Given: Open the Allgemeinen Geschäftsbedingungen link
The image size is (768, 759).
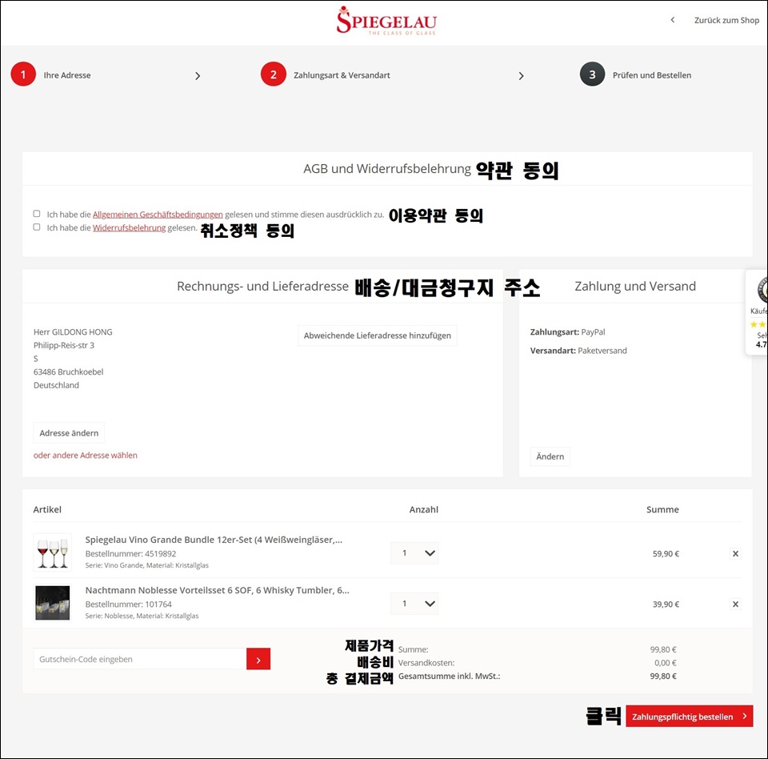Looking at the screenshot, I should coord(158,215).
